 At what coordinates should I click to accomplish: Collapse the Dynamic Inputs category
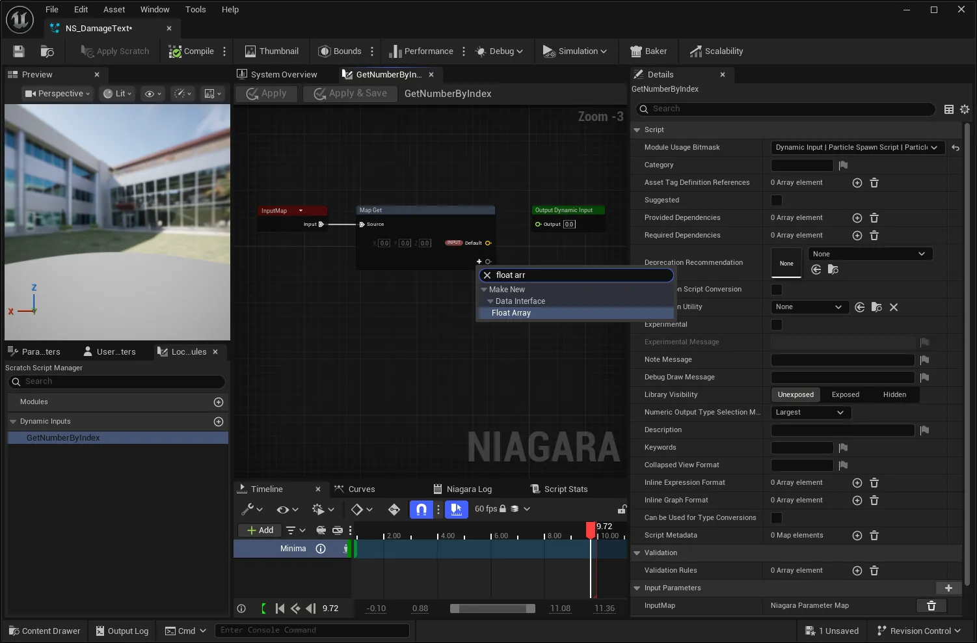click(x=13, y=422)
